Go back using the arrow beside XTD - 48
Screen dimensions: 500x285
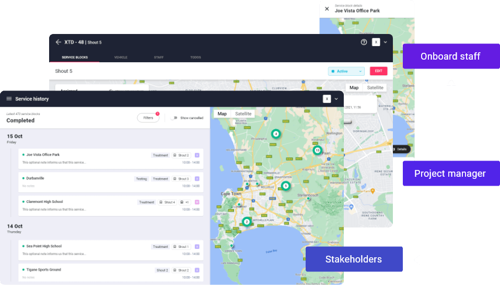tap(59, 42)
